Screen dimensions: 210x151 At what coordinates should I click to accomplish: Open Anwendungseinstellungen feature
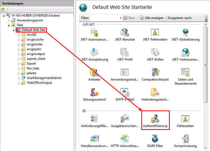tap(125, 75)
